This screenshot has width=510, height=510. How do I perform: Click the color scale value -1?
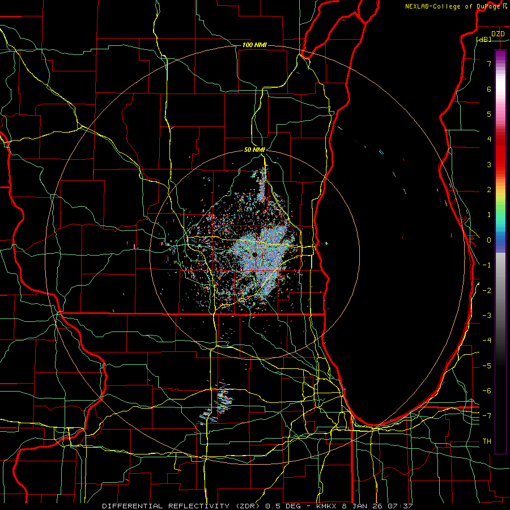point(487,265)
